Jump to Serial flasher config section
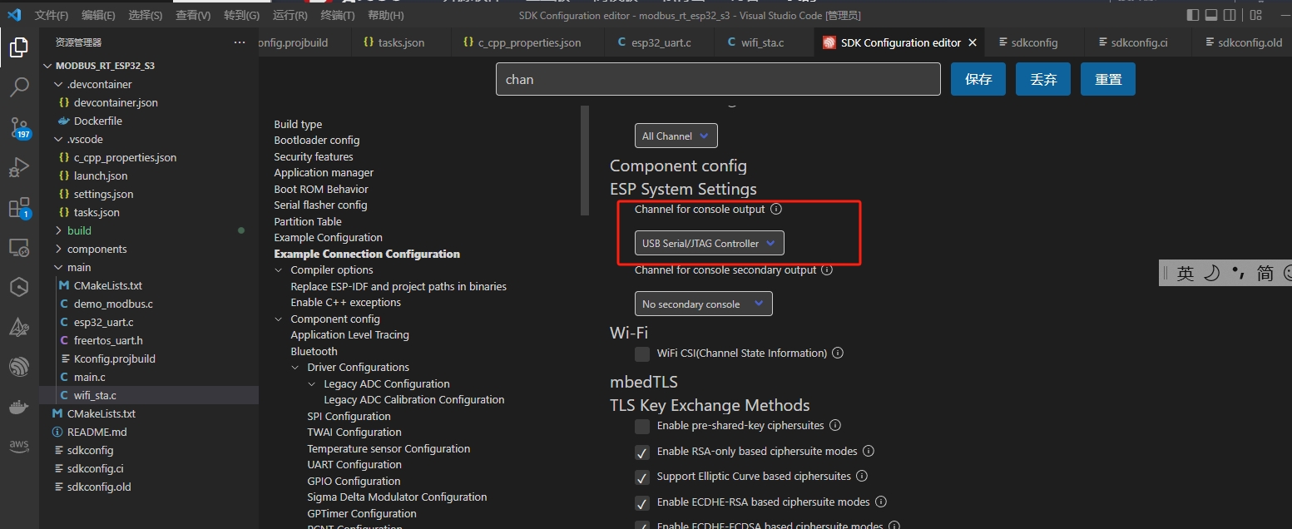 (x=320, y=205)
